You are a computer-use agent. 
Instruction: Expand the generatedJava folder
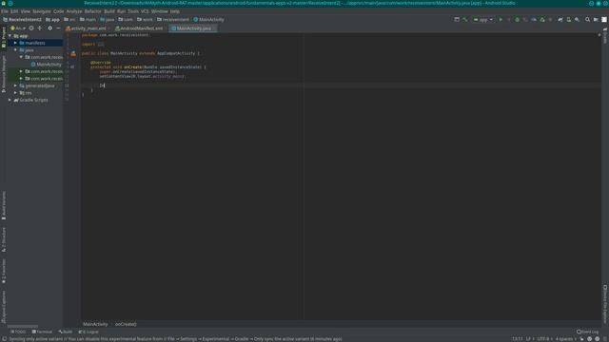(15, 85)
